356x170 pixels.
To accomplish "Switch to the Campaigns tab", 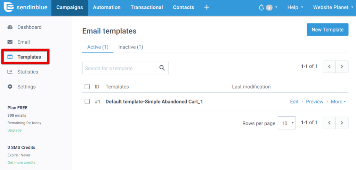I will tap(70, 8).
